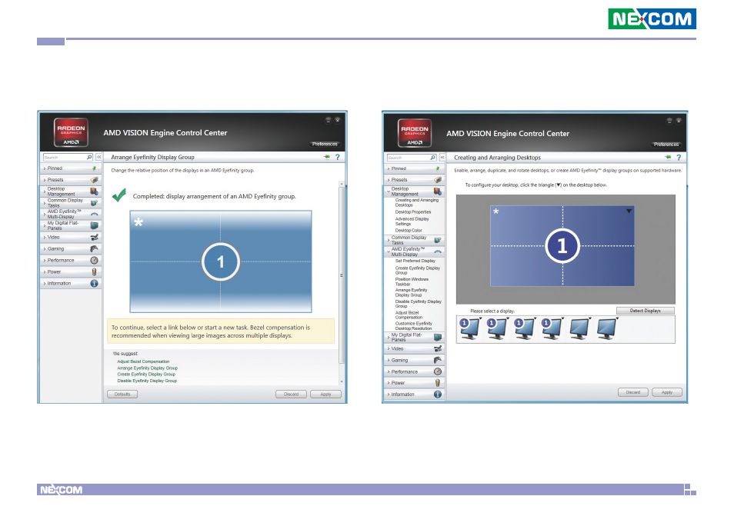Open Customize Eyefinity Desktop Resolution sidebar item
Viewport: 734px width, 516px height.
(413, 326)
